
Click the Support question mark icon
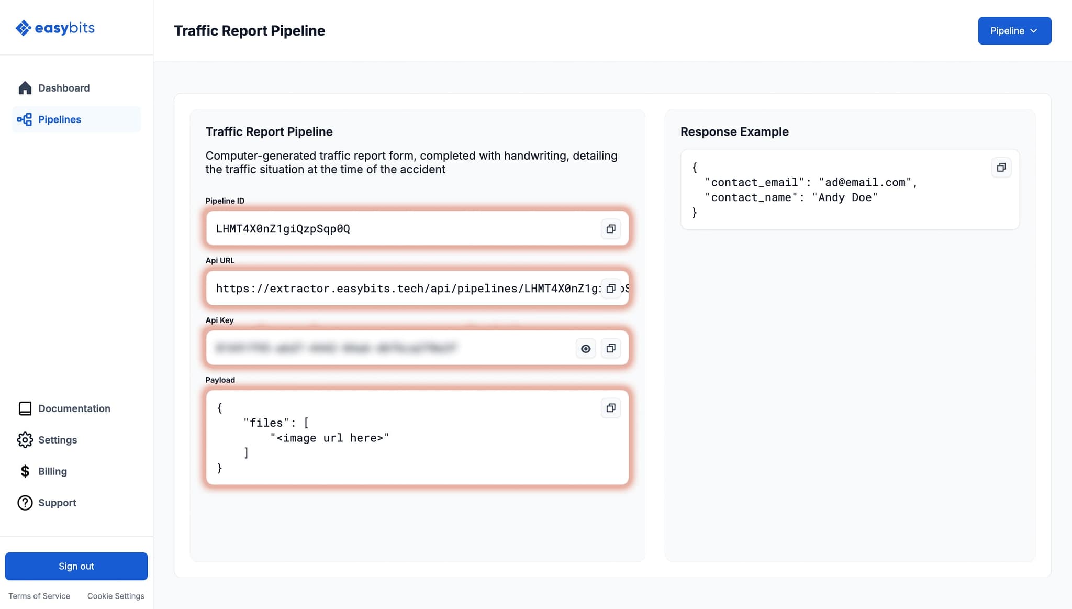point(25,503)
